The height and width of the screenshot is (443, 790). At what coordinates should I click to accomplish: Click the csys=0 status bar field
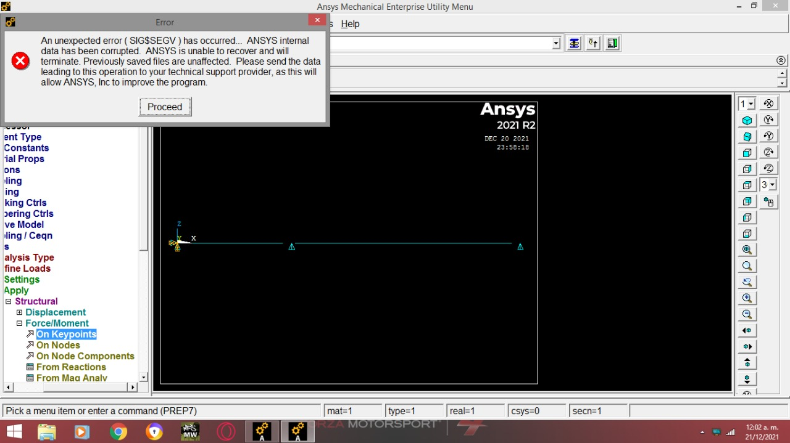point(538,411)
